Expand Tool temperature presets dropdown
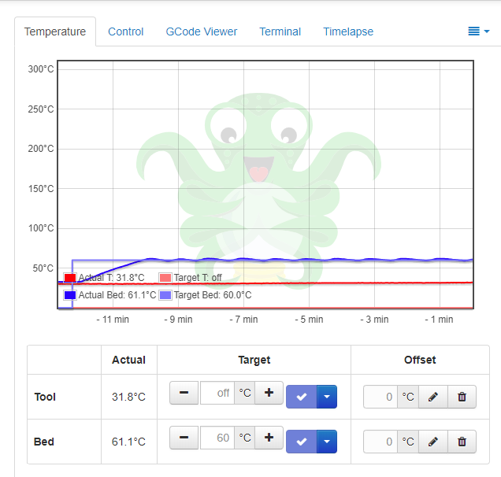Viewport: 501px width, 477px height. [327, 397]
